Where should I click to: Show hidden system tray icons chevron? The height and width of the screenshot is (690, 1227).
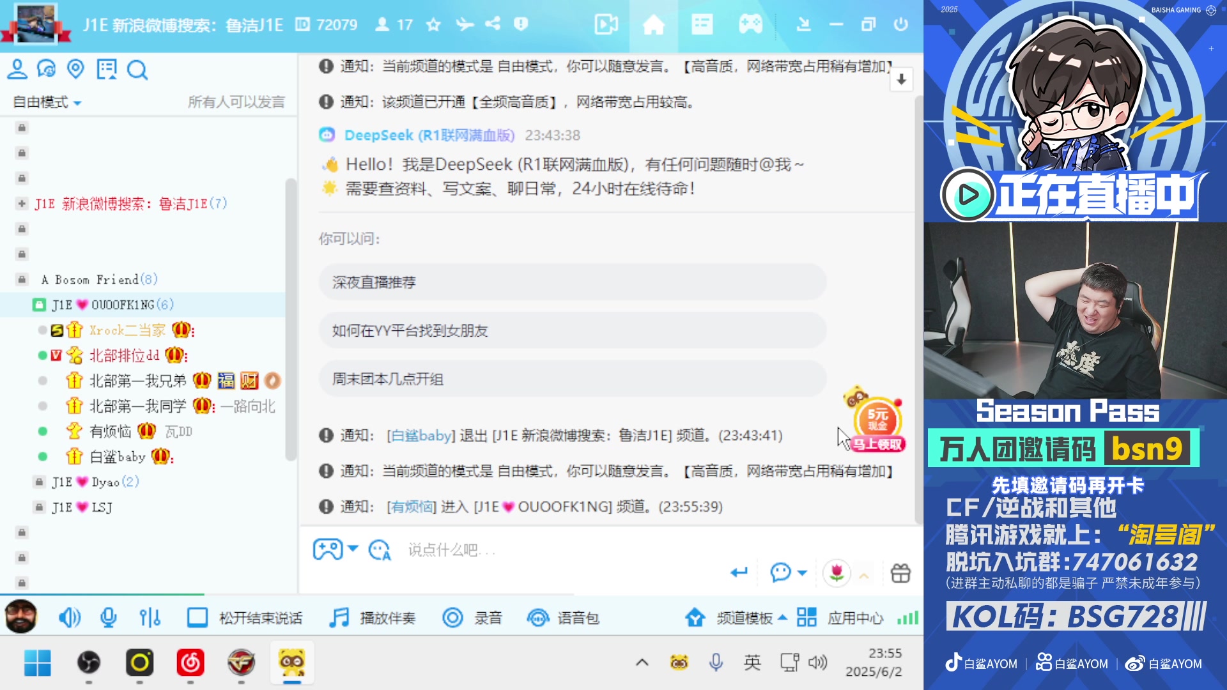tap(642, 663)
